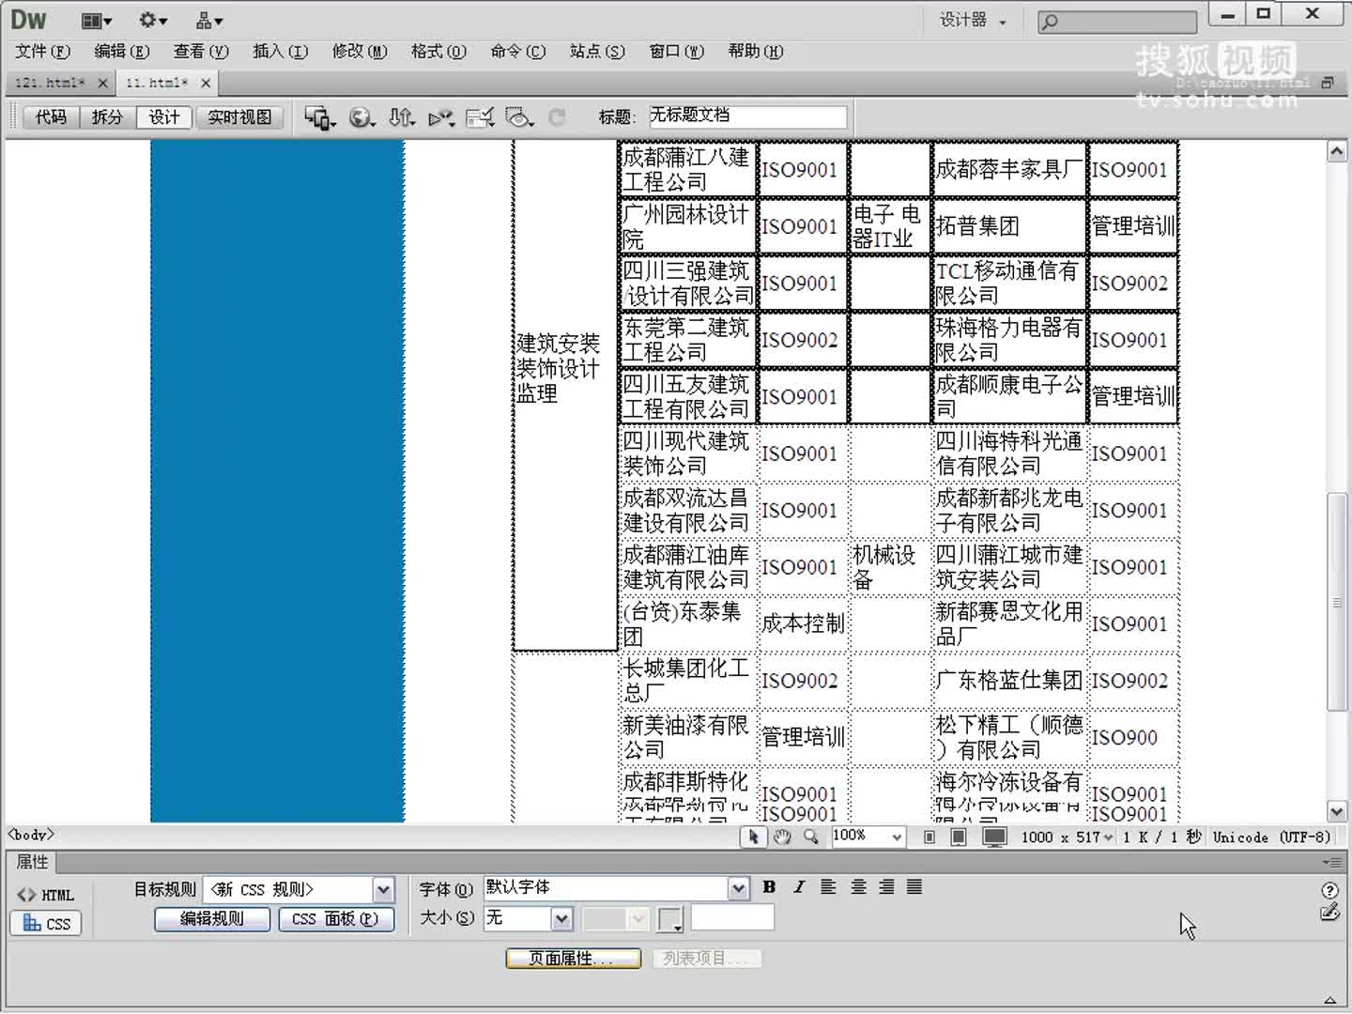Click the 编辑规则 button

(212, 919)
